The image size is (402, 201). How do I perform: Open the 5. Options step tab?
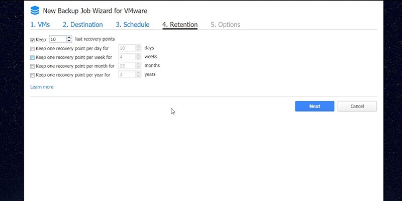tap(225, 25)
